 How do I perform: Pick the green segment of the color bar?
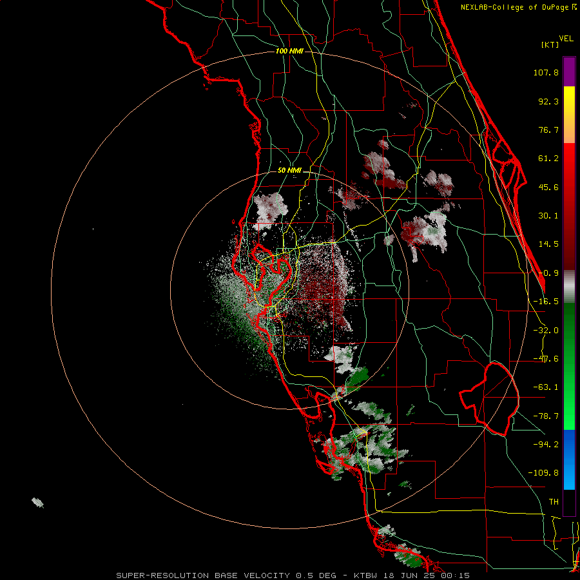click(569, 366)
